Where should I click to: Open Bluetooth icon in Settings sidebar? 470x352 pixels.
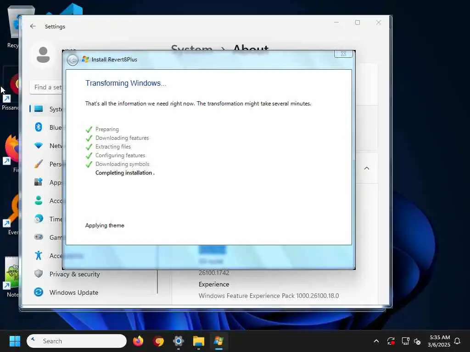pyautogui.click(x=39, y=127)
